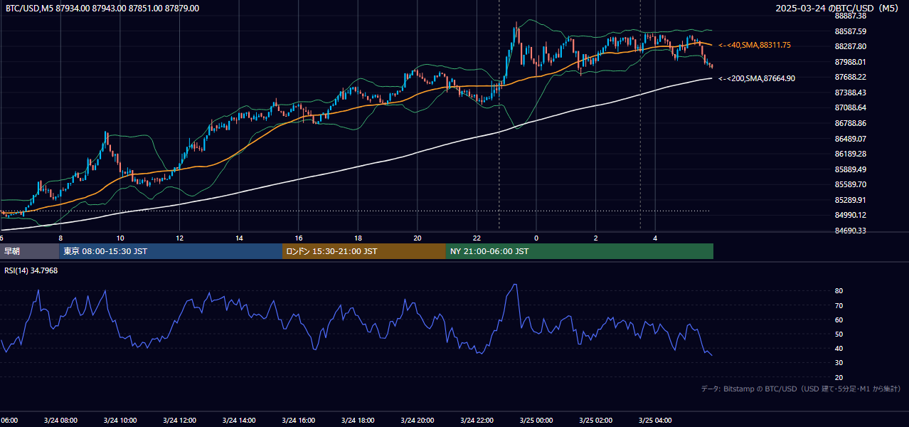The width and height of the screenshot is (909, 427).
Task: Click the bottom date label 3/25 04:00
Action: (655, 421)
